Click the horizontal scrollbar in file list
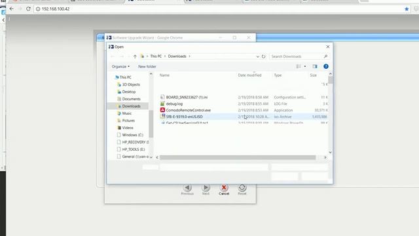The image size is (419, 236). coord(238,157)
